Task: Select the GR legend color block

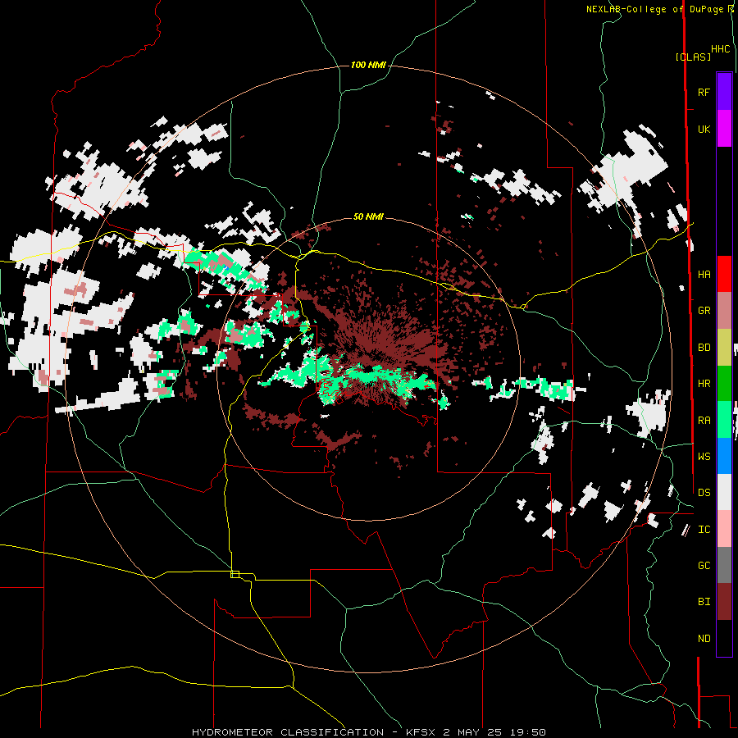Action: [724, 311]
